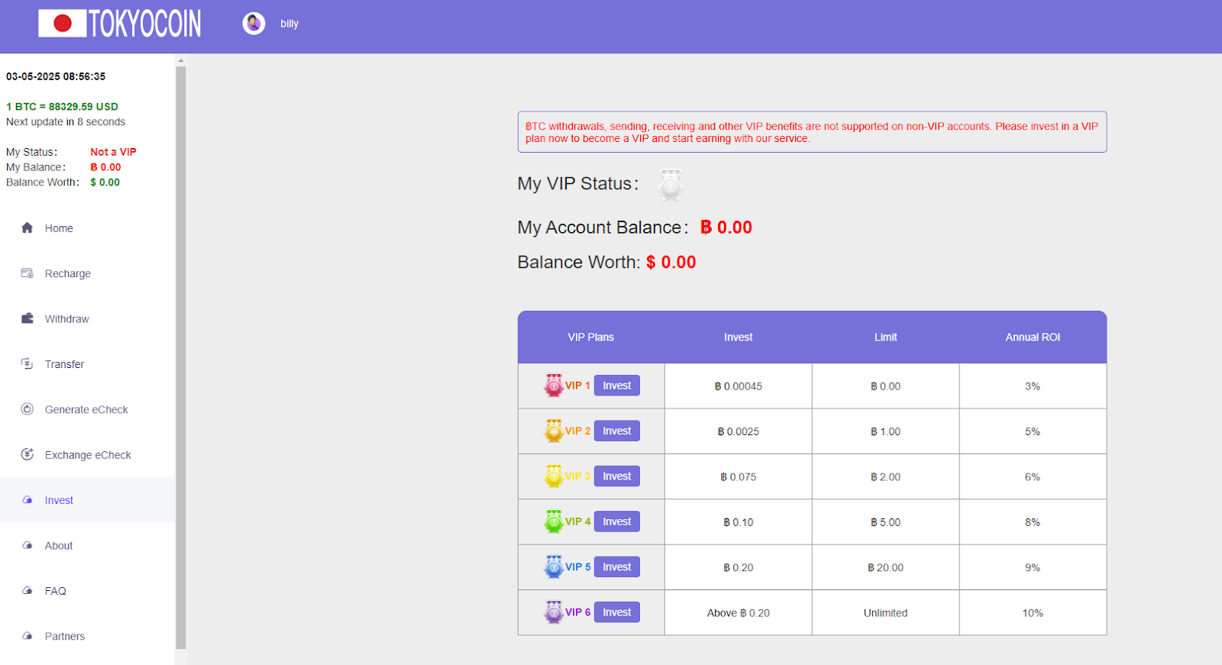Screen dimensions: 1222x665
Task: Select the Invest menu item
Action: [87, 500]
